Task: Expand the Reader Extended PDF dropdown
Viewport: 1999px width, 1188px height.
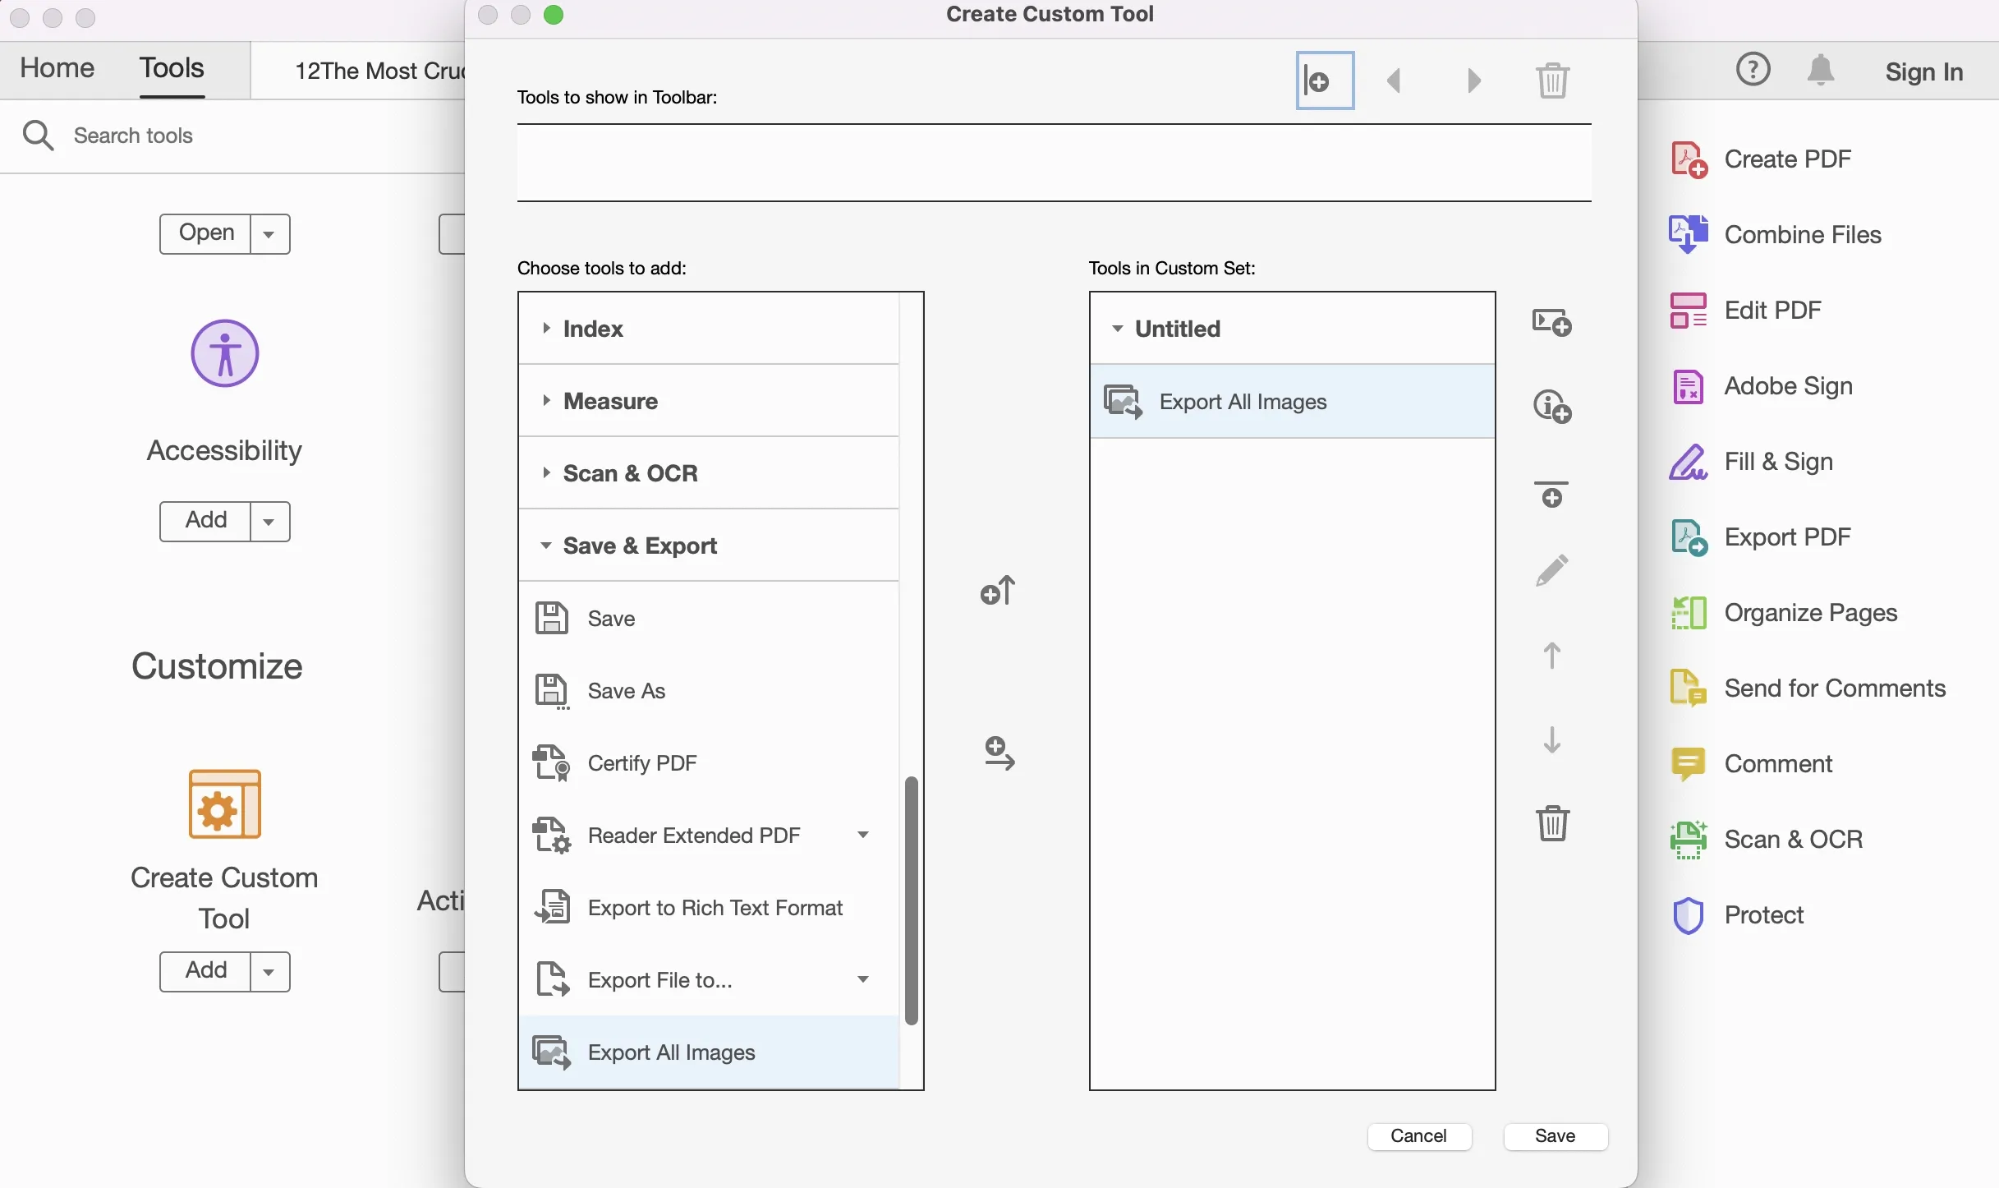Action: pyautogui.click(x=862, y=835)
